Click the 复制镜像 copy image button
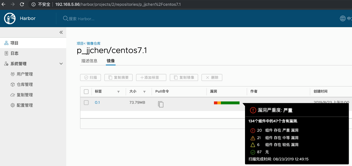 coord(184,78)
